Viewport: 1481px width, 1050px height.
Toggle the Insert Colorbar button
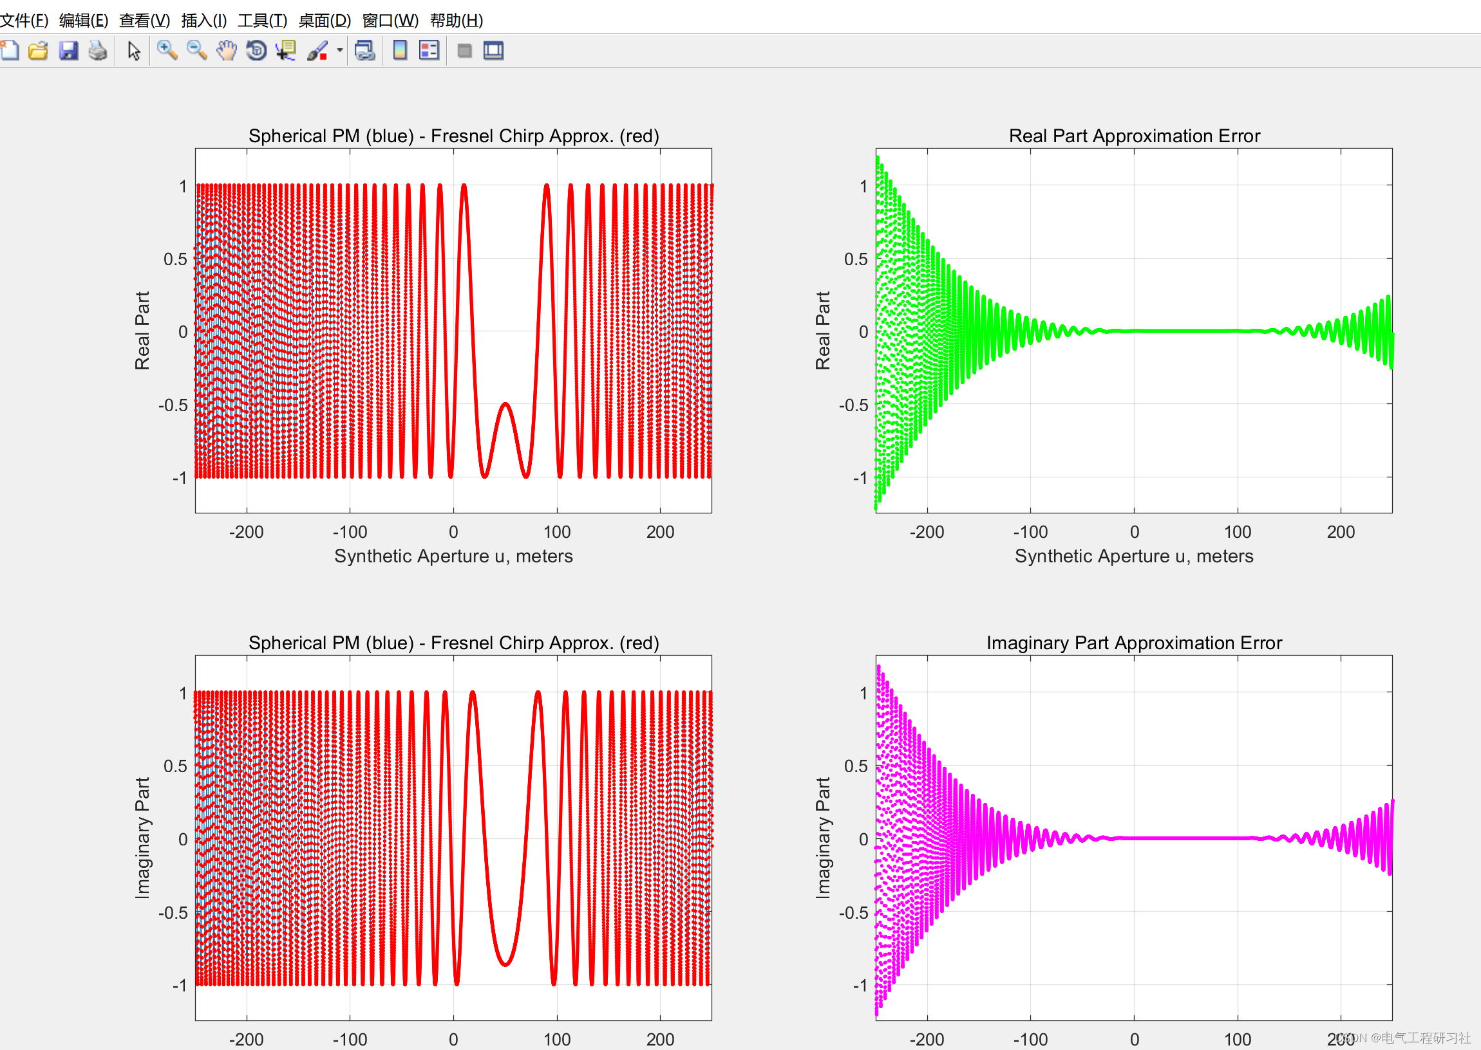click(400, 50)
